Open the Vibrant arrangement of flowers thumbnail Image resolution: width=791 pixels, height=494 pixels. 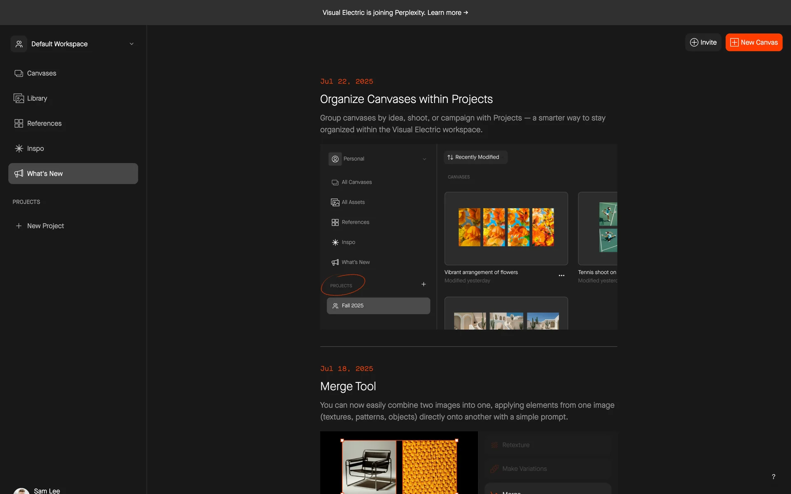pyautogui.click(x=506, y=228)
